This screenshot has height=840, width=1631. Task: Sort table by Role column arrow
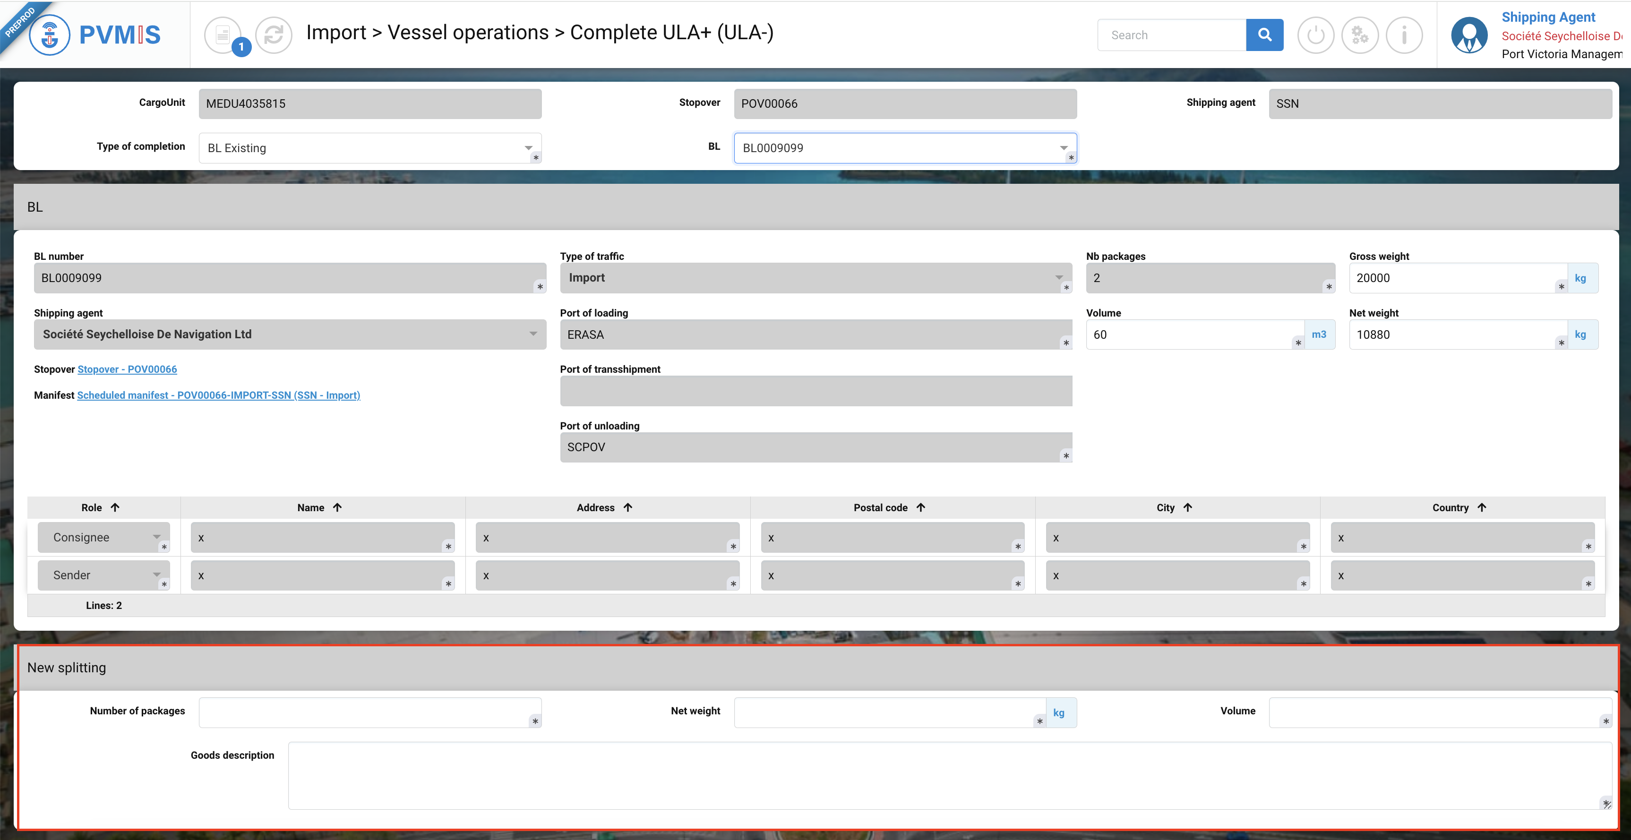115,507
